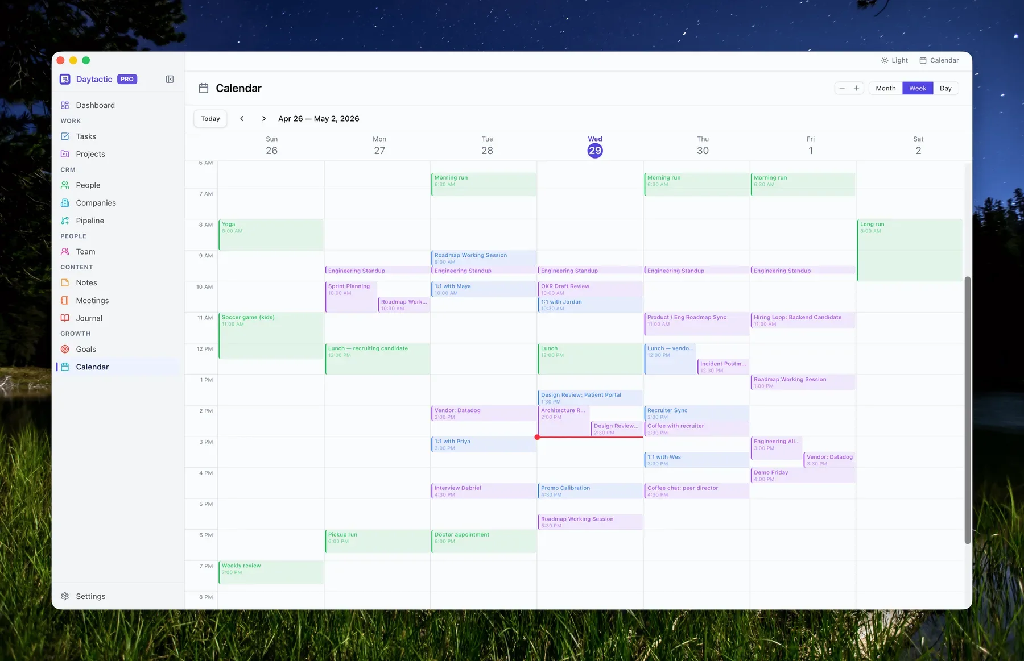Switch to Month view
The image size is (1024, 661).
886,88
